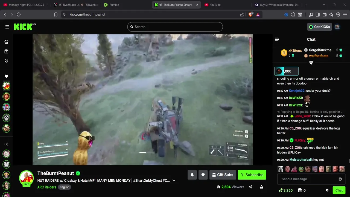Click username Moistbutterball in chat
Image resolution: width=350 pixels, height=197 pixels.
coord(301,160)
